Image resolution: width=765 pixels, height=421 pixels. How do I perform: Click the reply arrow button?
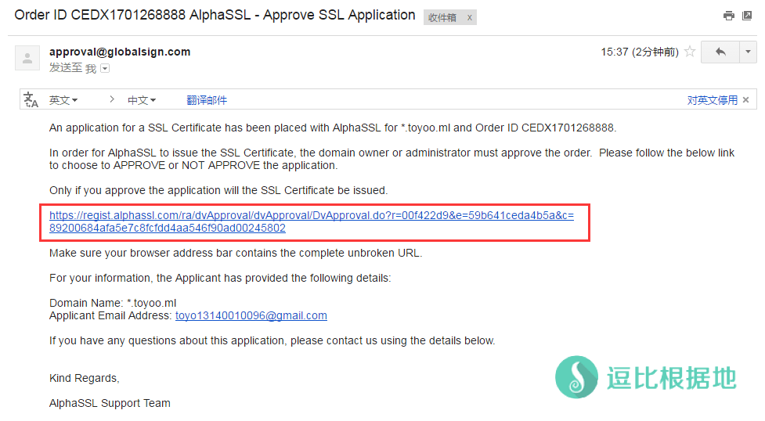coord(720,52)
